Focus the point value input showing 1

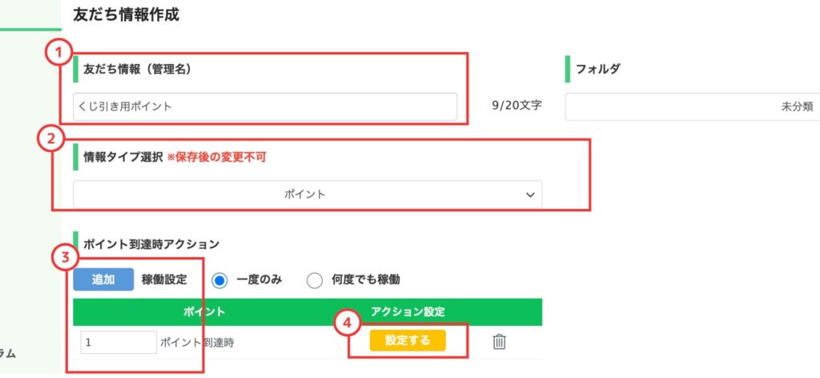(x=119, y=343)
